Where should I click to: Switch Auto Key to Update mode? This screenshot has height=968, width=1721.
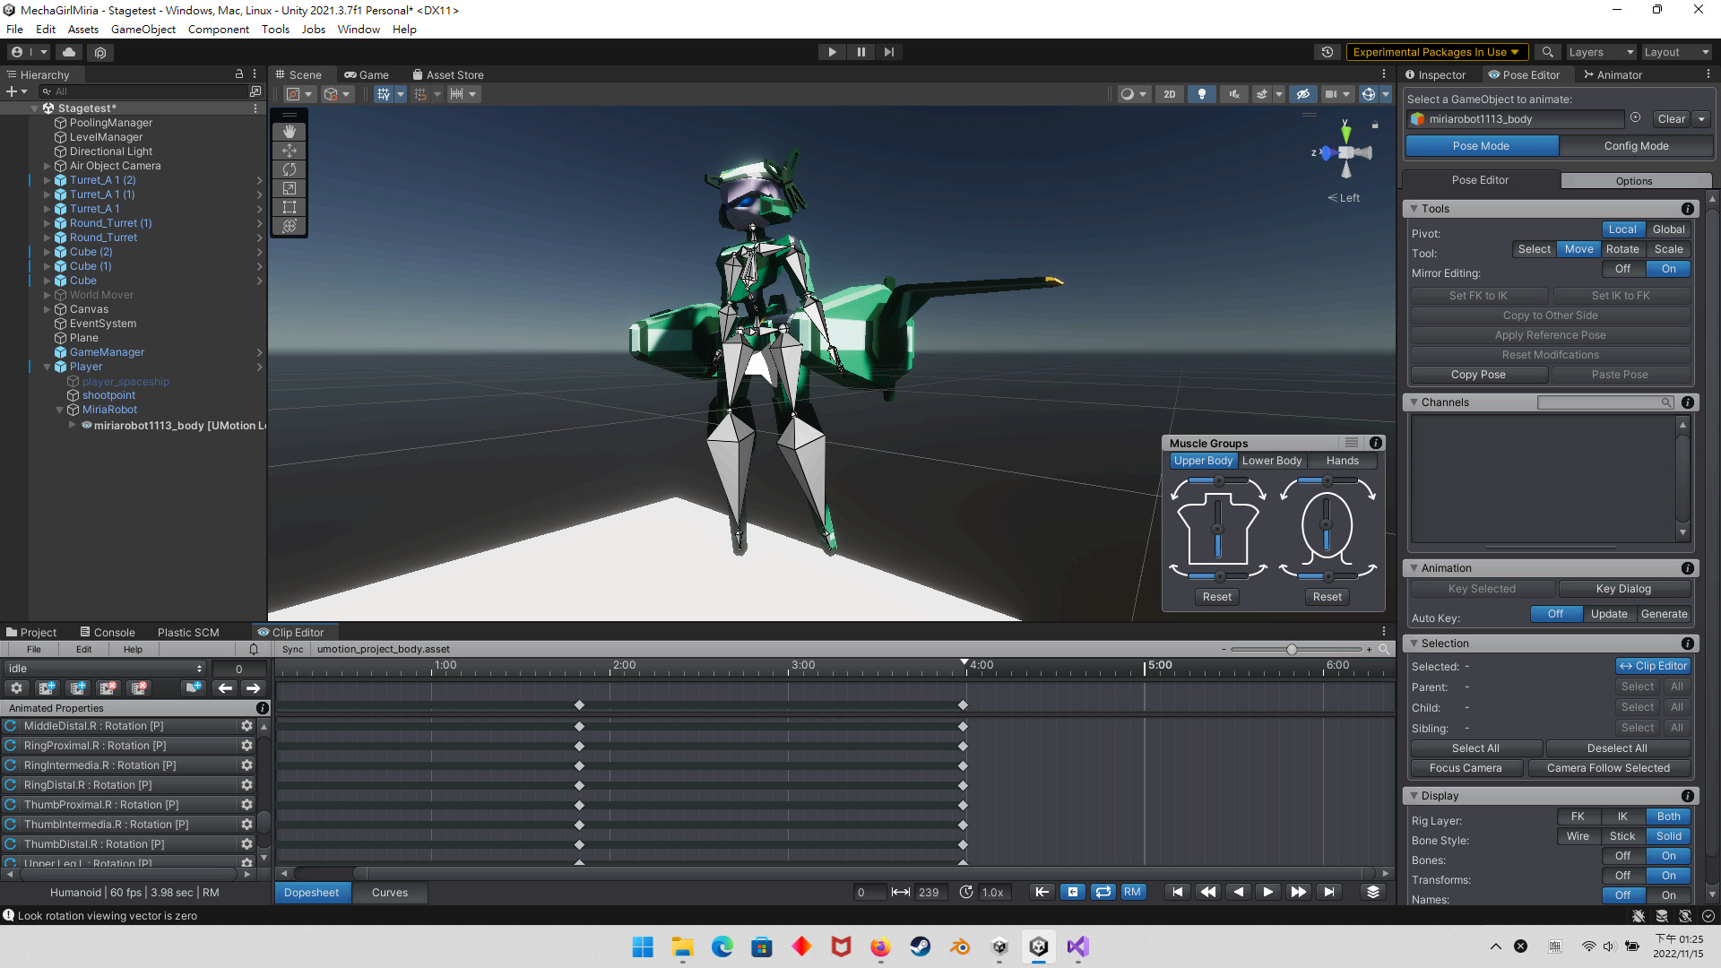1609,614
